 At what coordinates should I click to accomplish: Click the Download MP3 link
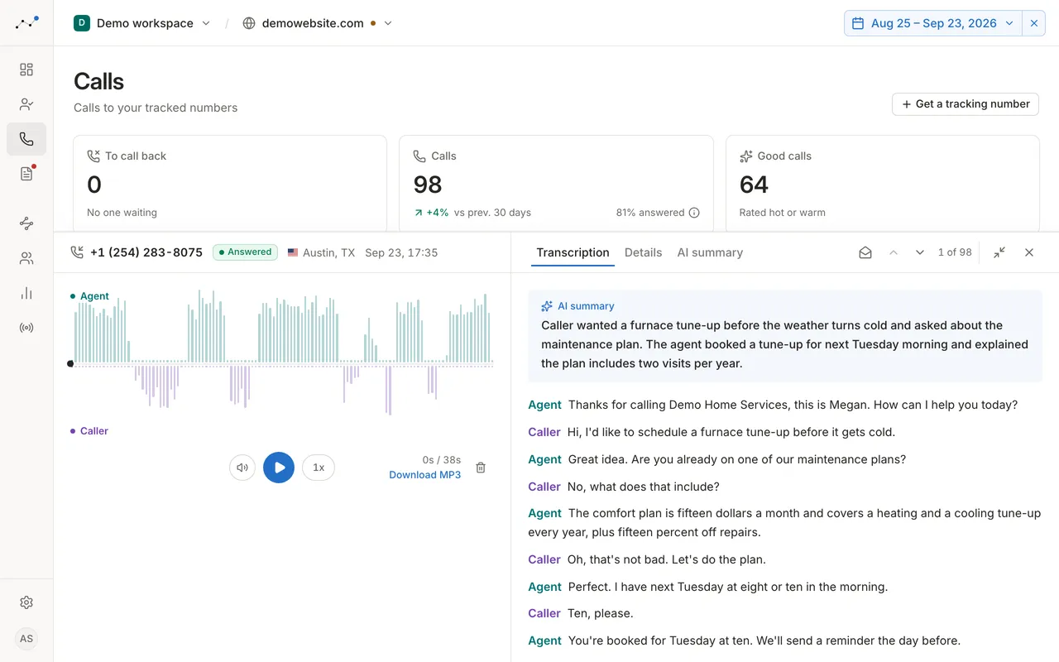click(x=424, y=475)
